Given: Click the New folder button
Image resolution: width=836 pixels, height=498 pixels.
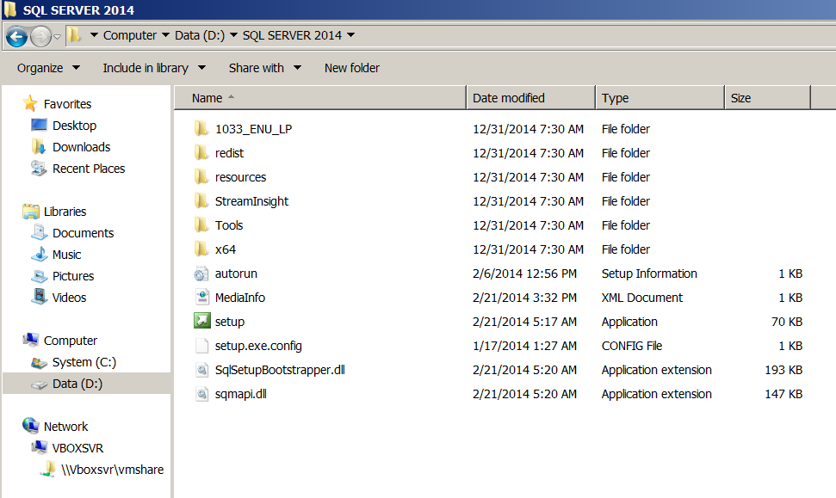Looking at the screenshot, I should [x=351, y=68].
